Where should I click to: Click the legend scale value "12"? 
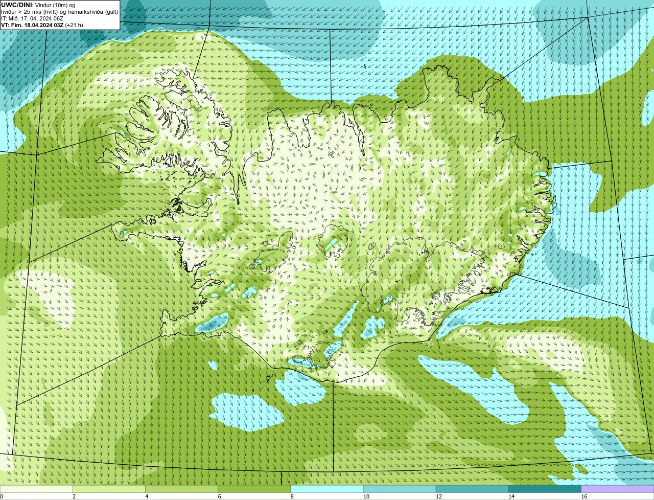tap(439, 496)
